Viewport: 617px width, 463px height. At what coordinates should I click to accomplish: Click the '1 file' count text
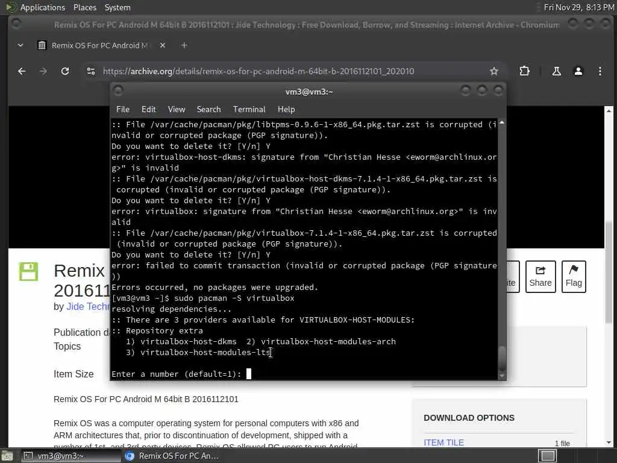click(562, 443)
